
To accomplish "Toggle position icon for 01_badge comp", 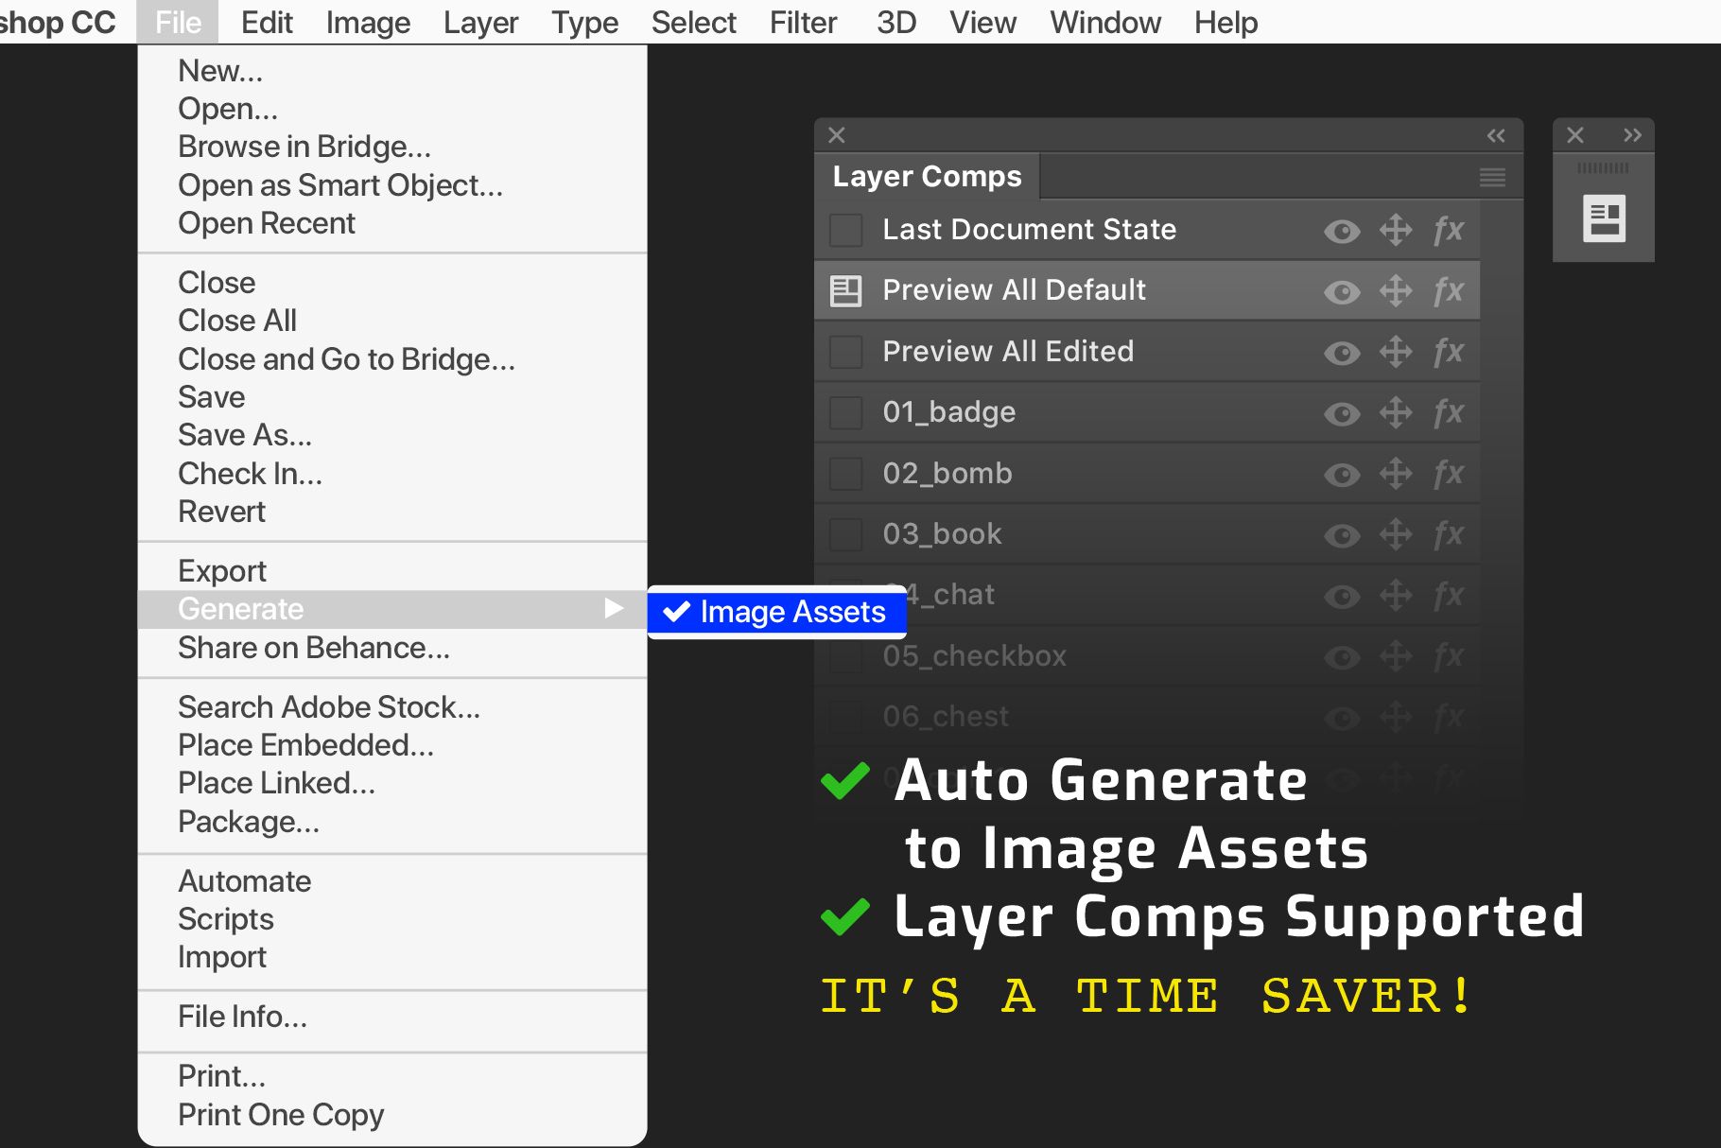I will pos(1396,412).
